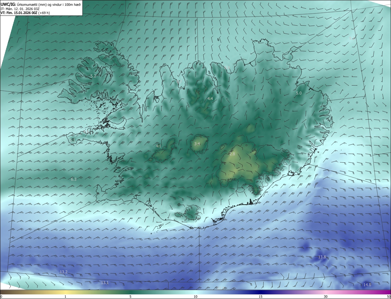Click the valid time 'Fim. 15.01.2026 00Z (+69 h)'
Image resolution: width=391 pixels, height=299 pixels.
pyautogui.click(x=28, y=13)
